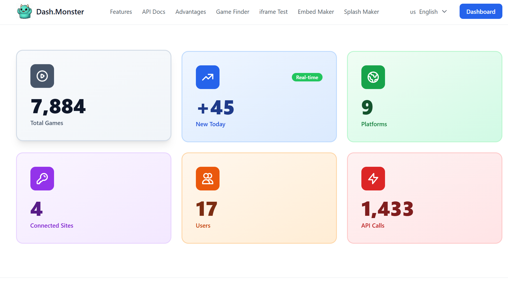This screenshot has height=282, width=508.
Task: Open the iframe Test page
Action: (x=273, y=12)
